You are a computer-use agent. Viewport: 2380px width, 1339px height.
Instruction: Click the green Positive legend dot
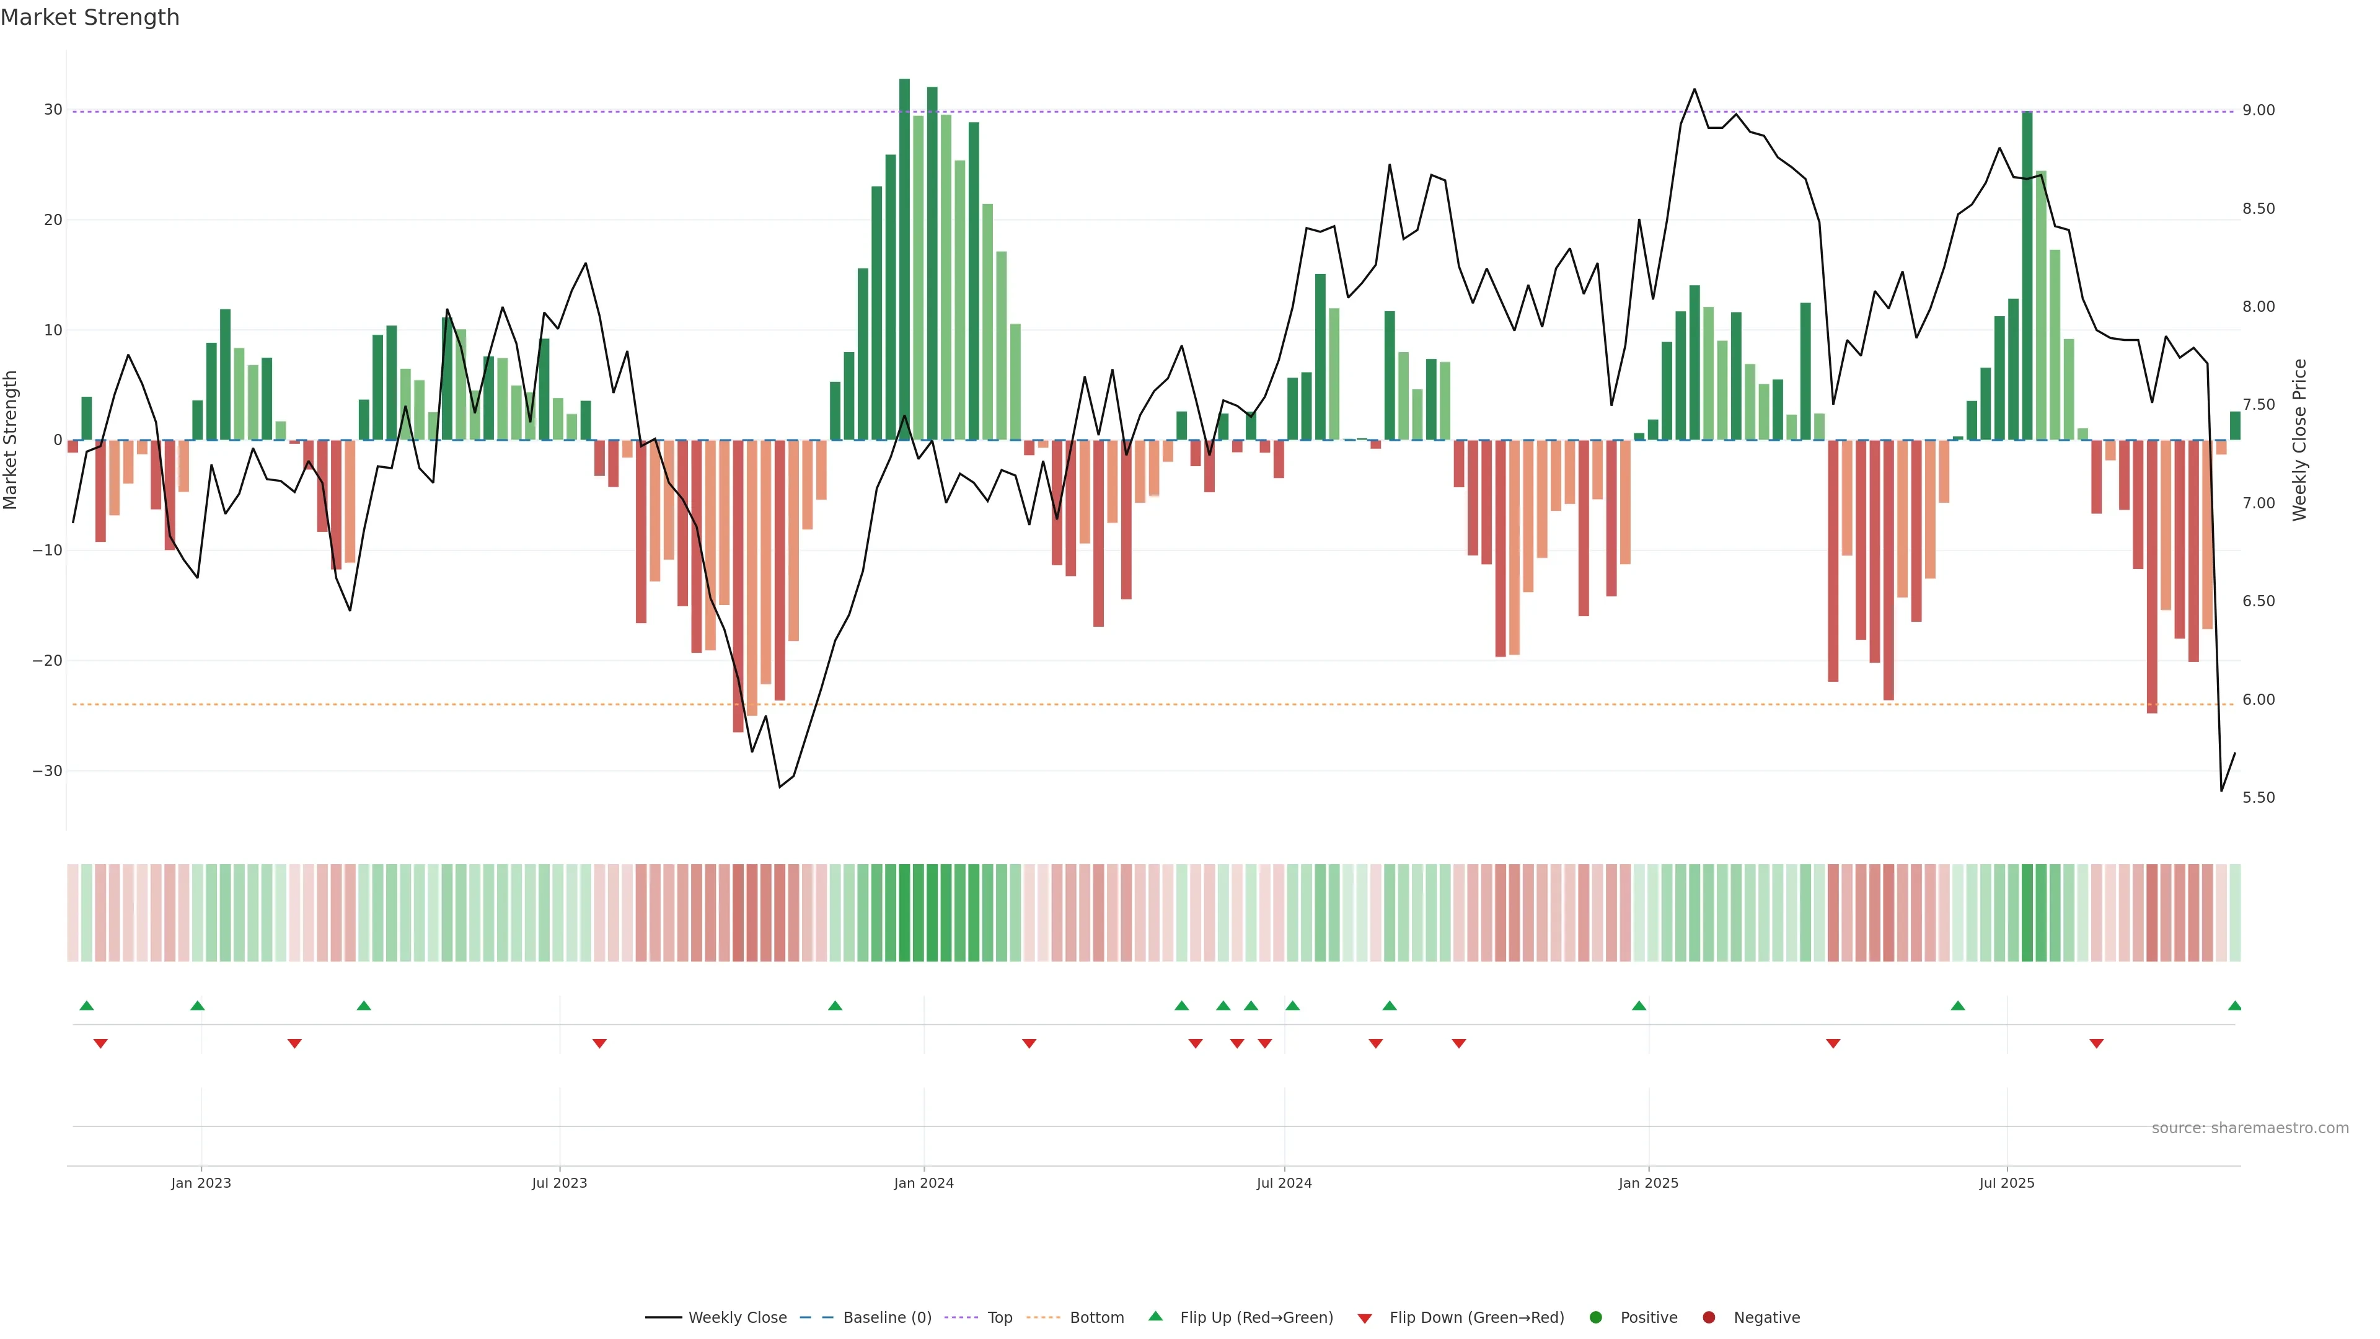coord(1595,1318)
